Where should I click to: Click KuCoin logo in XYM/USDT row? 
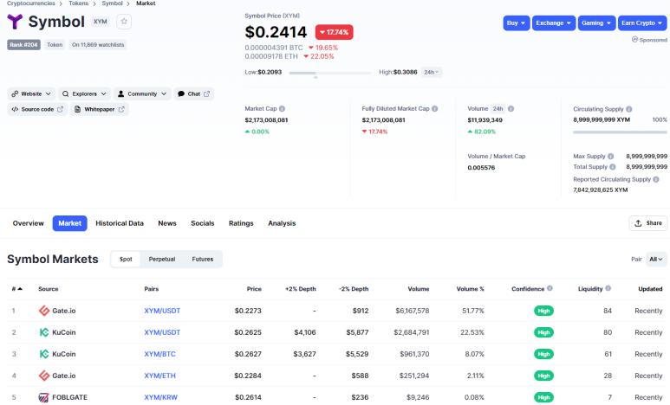44,332
